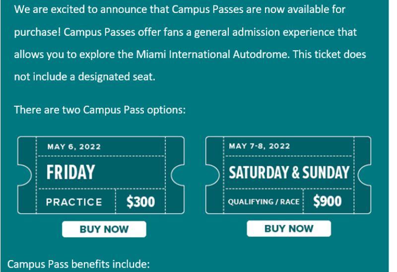Select the Friday practice ticket graphic
The height and width of the screenshot is (272, 397).
[x=101, y=175]
